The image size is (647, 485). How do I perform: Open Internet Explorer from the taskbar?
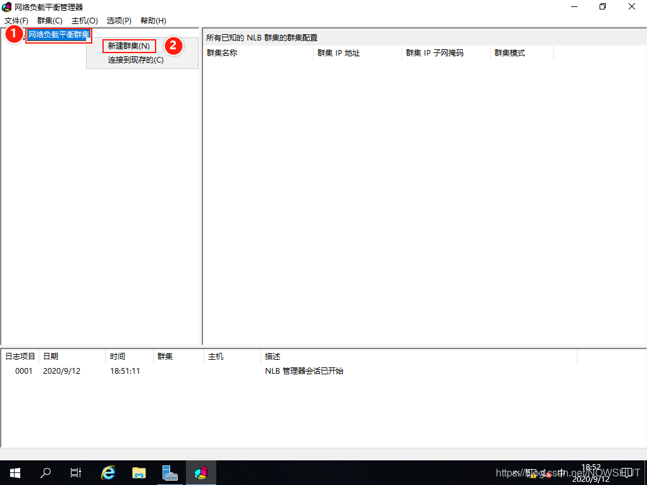(108, 472)
